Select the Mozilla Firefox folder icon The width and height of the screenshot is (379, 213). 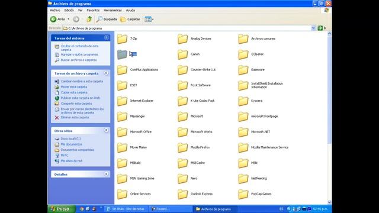pyautogui.click(x=182, y=147)
